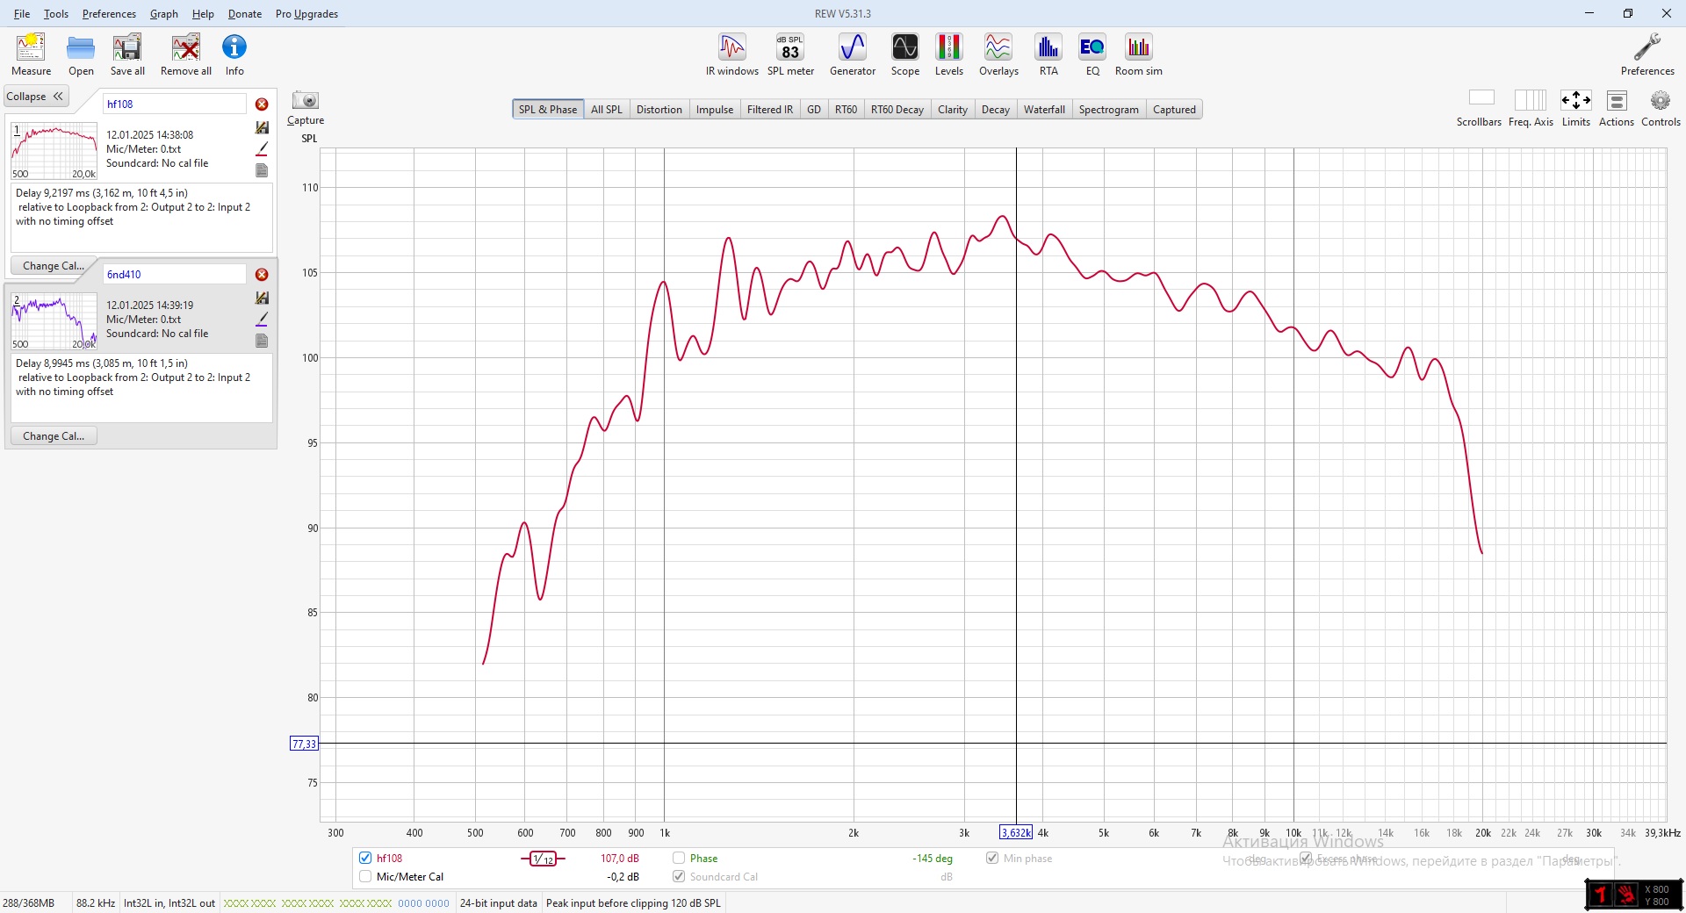
Task: Capture the graph image
Action: point(306,108)
